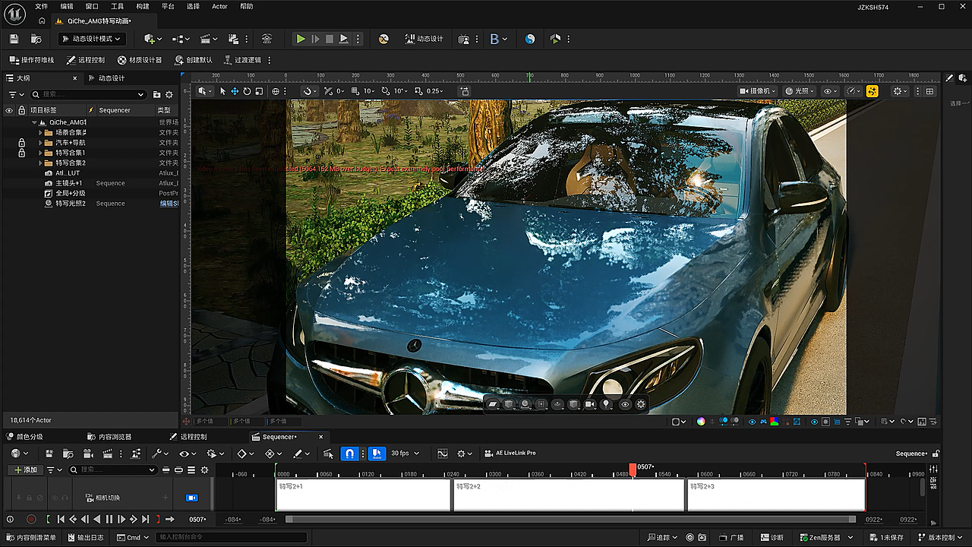Expand the 特写合集2 folder in the outliner
The width and height of the screenshot is (972, 547).
(x=40, y=163)
